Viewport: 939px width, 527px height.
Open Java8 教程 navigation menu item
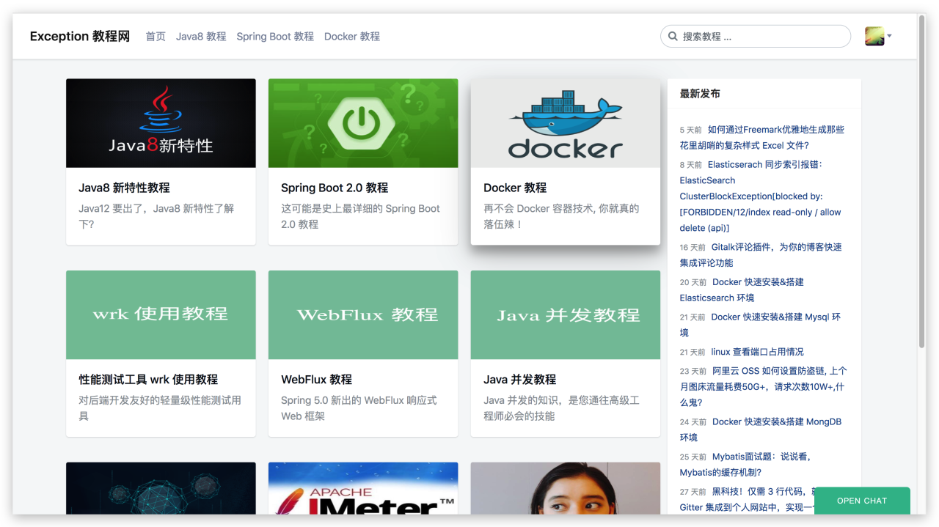(201, 36)
